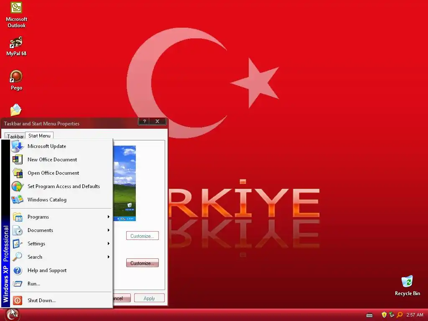428x321 pixels.
Task: Click the greyed-out Customize... button
Action: pyautogui.click(x=142, y=236)
